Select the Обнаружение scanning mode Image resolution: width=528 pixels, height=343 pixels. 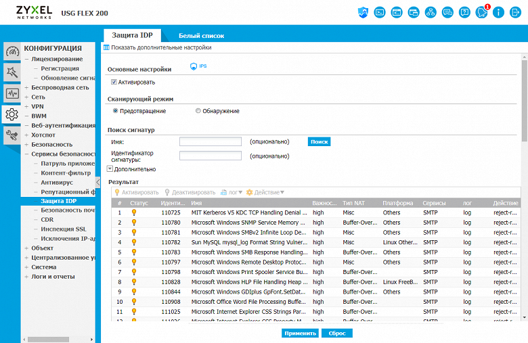pyautogui.click(x=198, y=111)
